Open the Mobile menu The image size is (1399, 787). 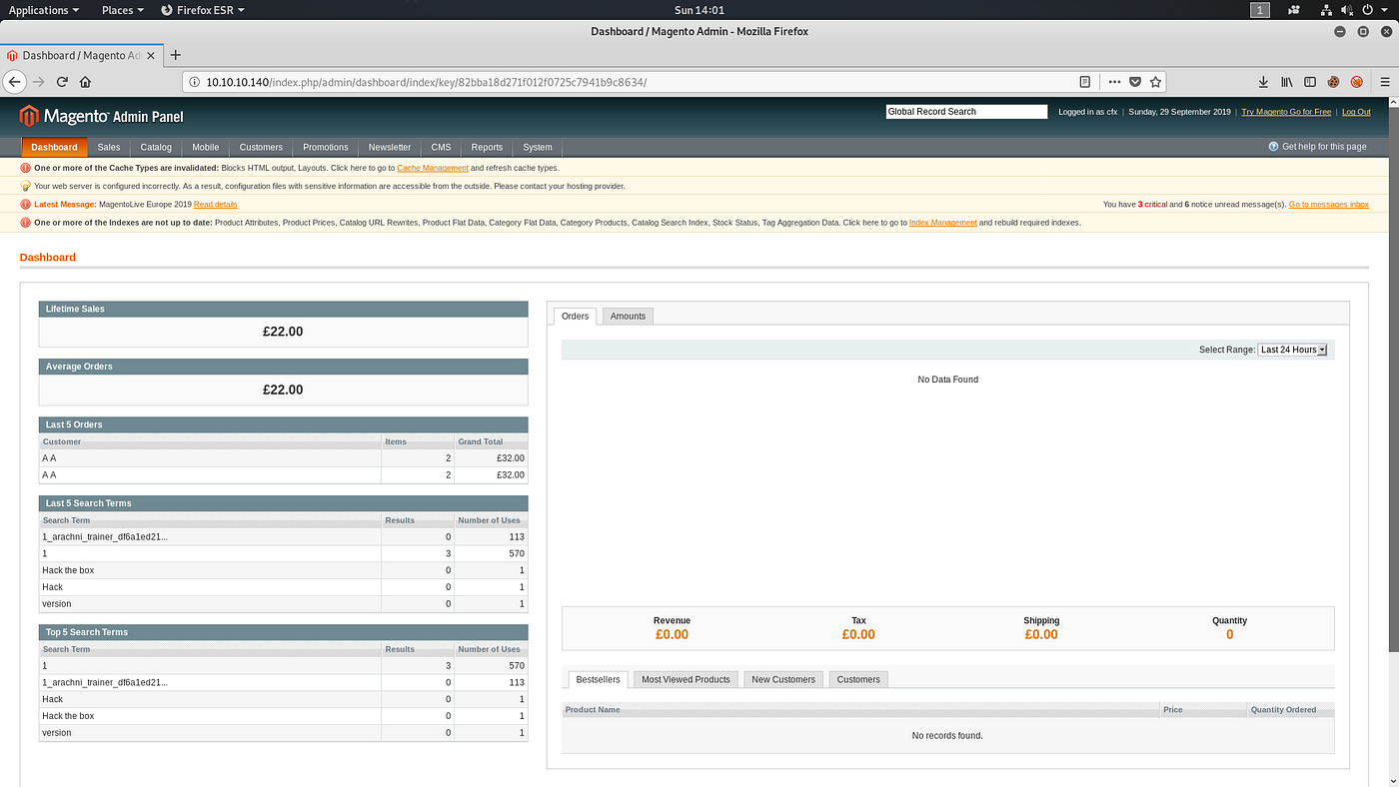(206, 147)
